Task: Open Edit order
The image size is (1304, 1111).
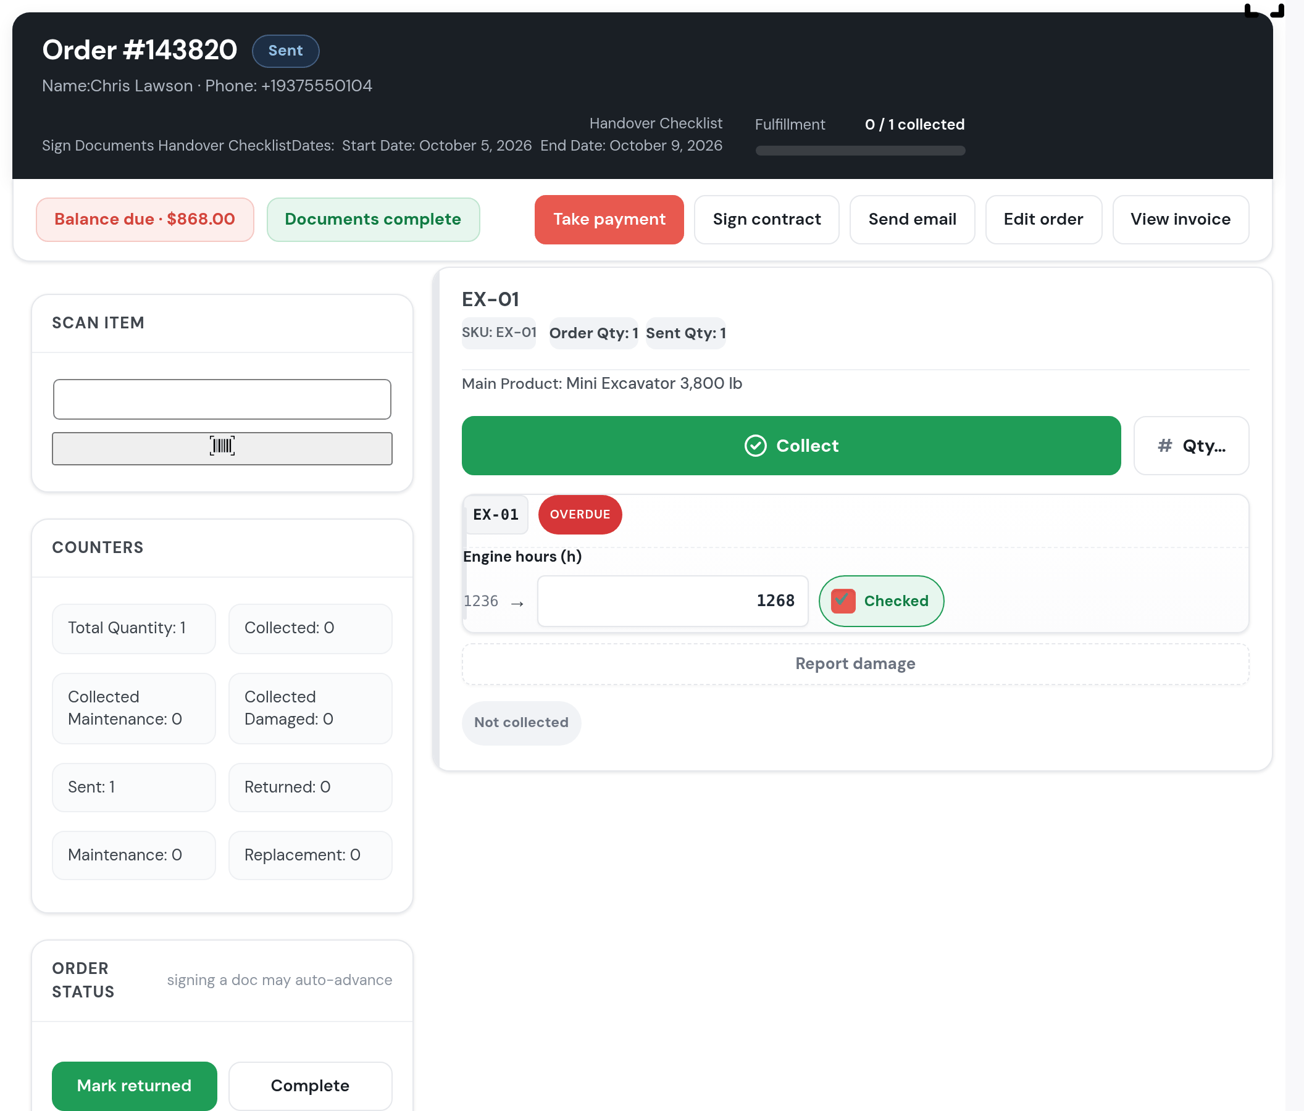Action: click(x=1043, y=219)
